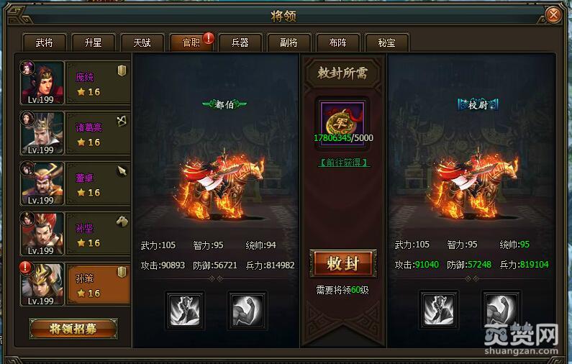
Task: Select the left ghost-face skill icon under 都伯
Action: pyautogui.click(x=186, y=311)
